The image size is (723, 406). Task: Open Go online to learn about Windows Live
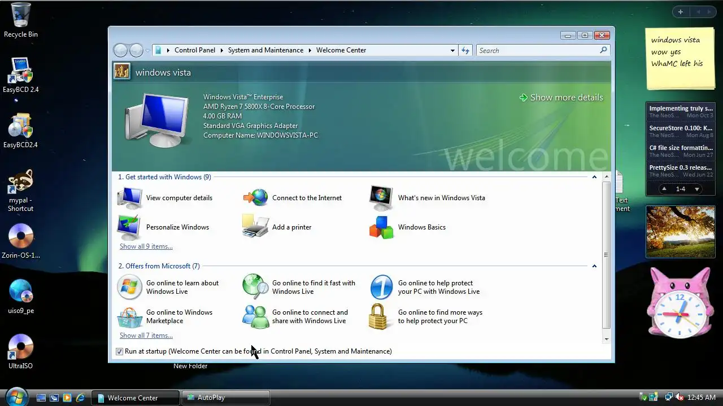tap(168, 287)
